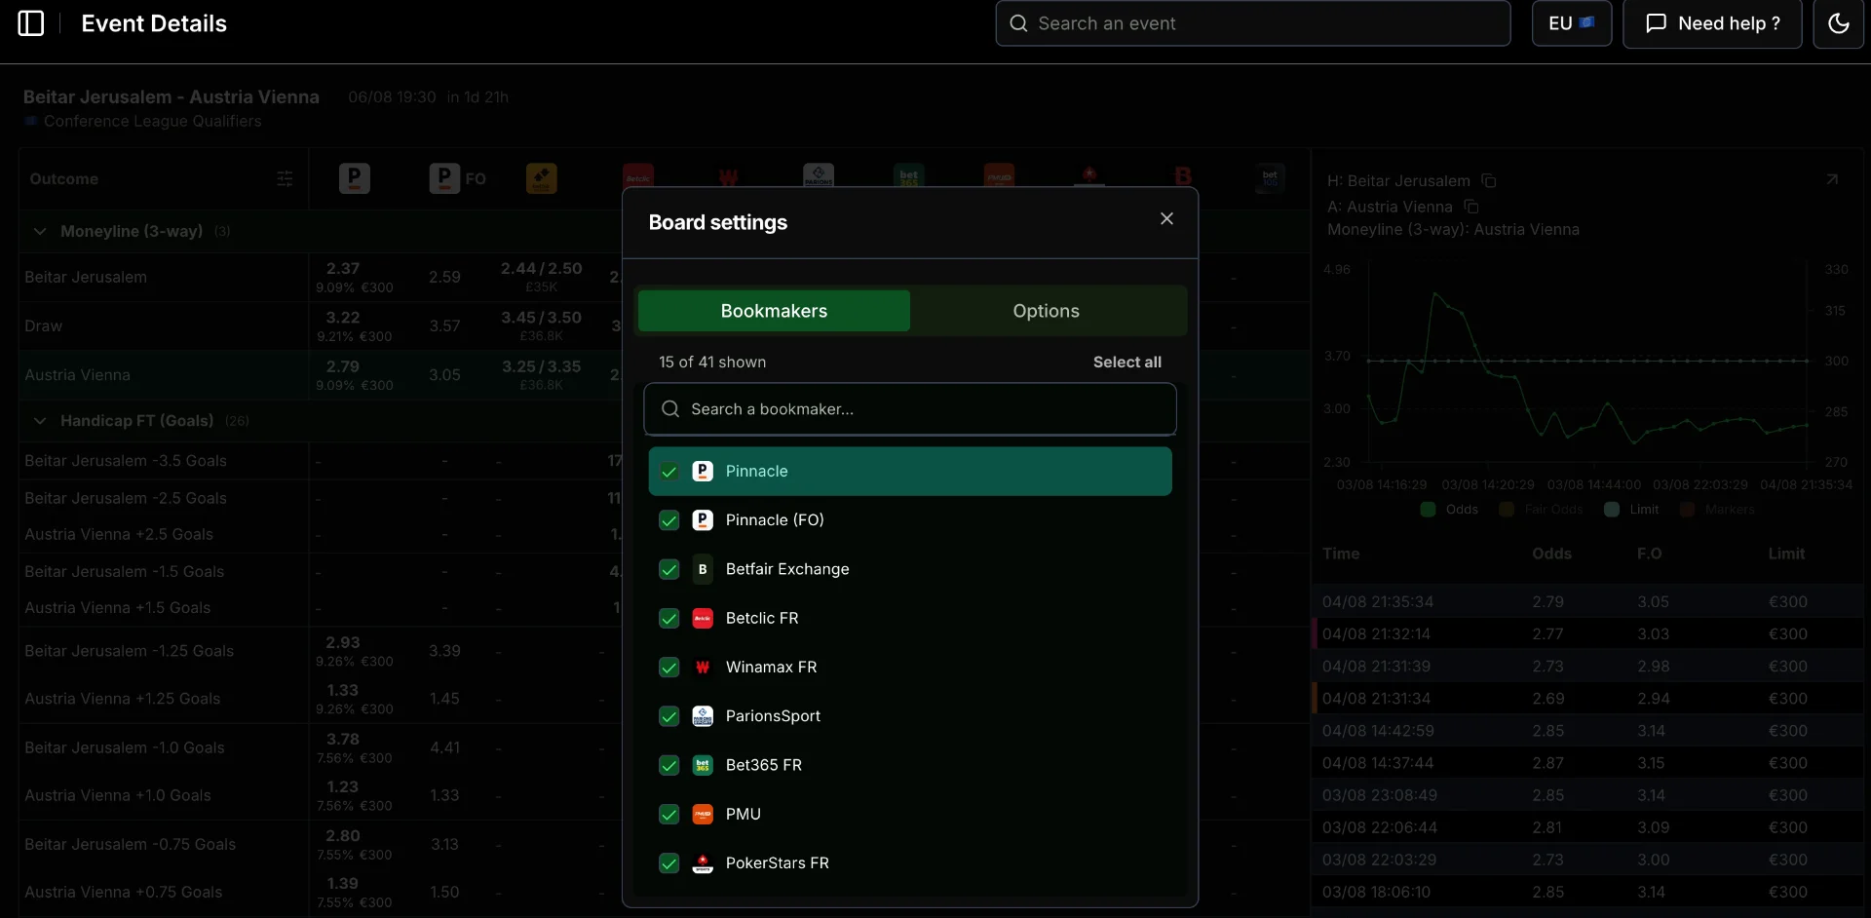This screenshot has width=1871, height=918.
Task: Click the Pinnacle column header logo
Action: [x=354, y=178]
